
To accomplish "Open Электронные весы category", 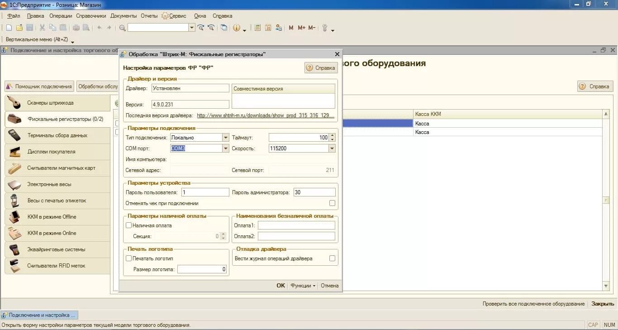I will tap(57, 184).
